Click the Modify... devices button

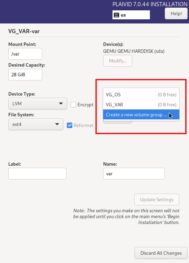click(x=118, y=61)
